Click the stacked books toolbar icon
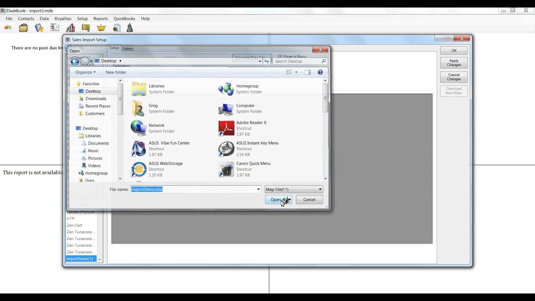 point(70,28)
